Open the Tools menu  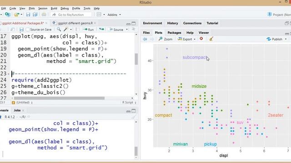pyautogui.click(x=87, y=9)
